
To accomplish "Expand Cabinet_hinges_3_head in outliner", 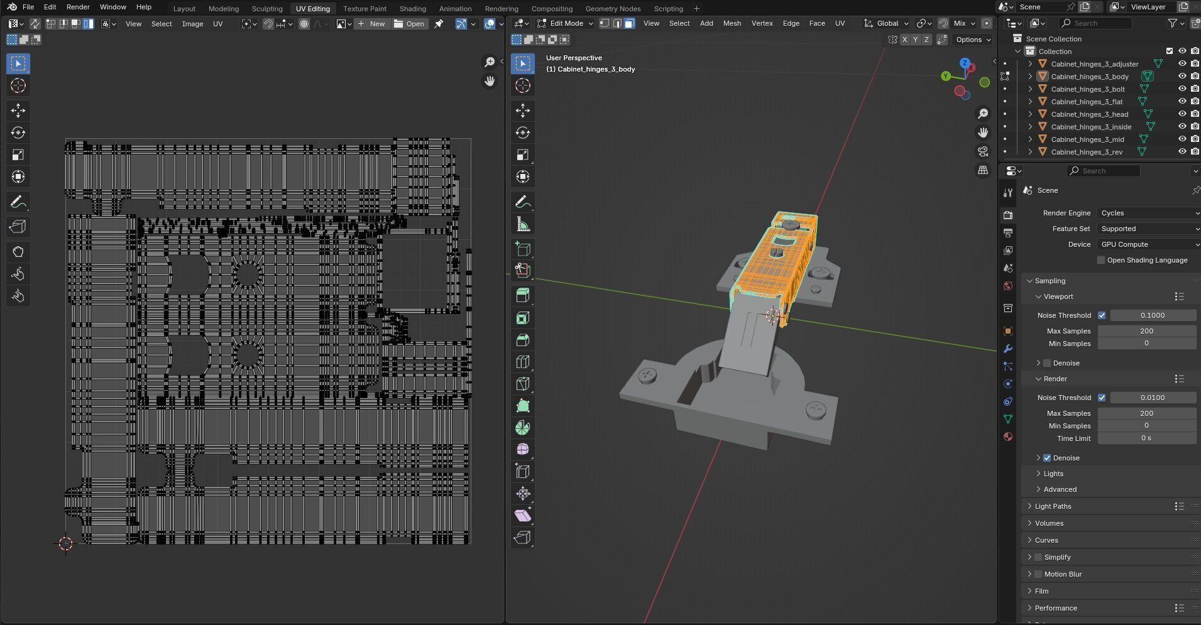I will pyautogui.click(x=1030, y=114).
